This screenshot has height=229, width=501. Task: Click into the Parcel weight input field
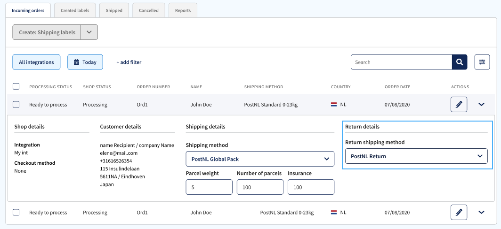pos(209,187)
